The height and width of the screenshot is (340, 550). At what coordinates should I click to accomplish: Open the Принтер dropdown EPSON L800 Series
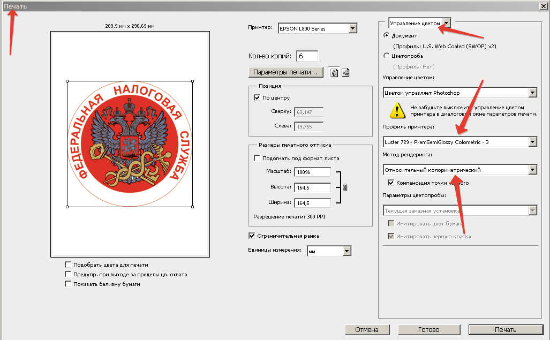pyautogui.click(x=318, y=28)
